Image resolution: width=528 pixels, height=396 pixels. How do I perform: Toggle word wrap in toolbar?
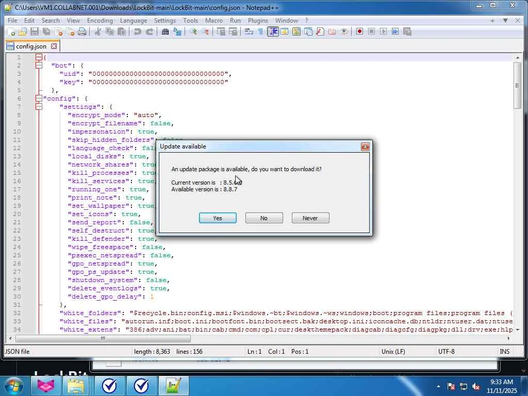(249, 31)
